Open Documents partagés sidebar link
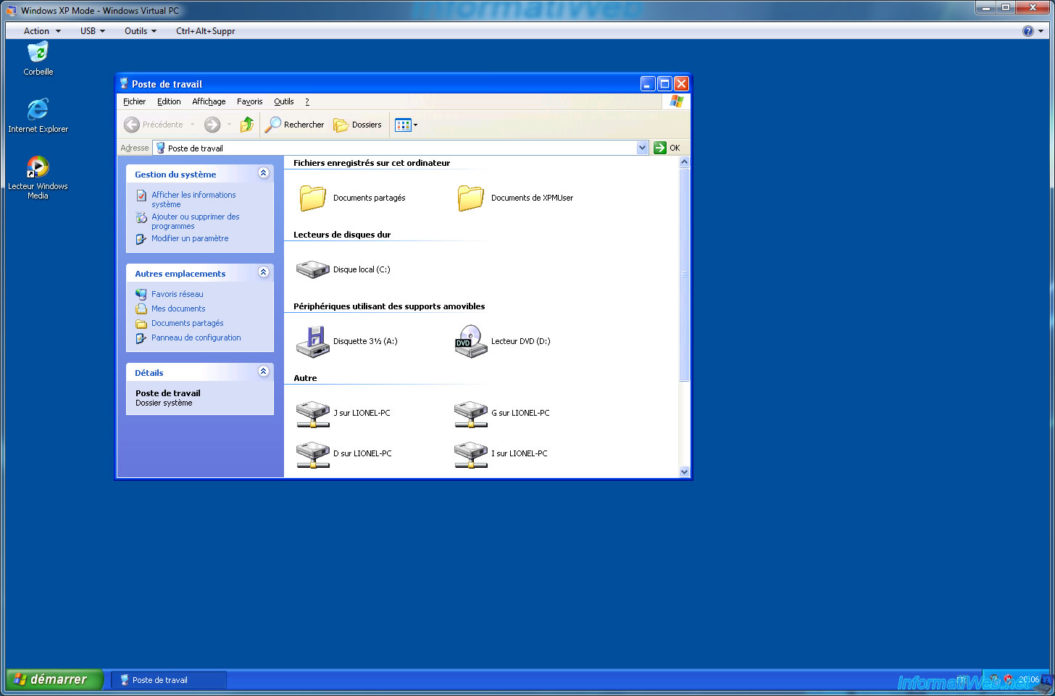1055x696 pixels. [x=187, y=323]
